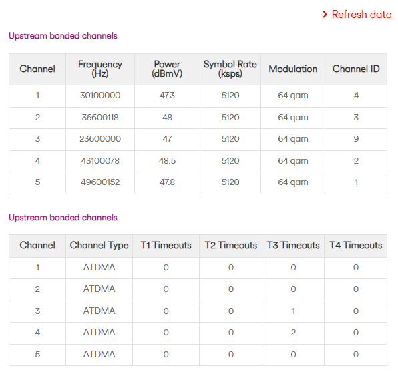
Task: Click the T4 Timeouts column header
Action: click(x=356, y=246)
